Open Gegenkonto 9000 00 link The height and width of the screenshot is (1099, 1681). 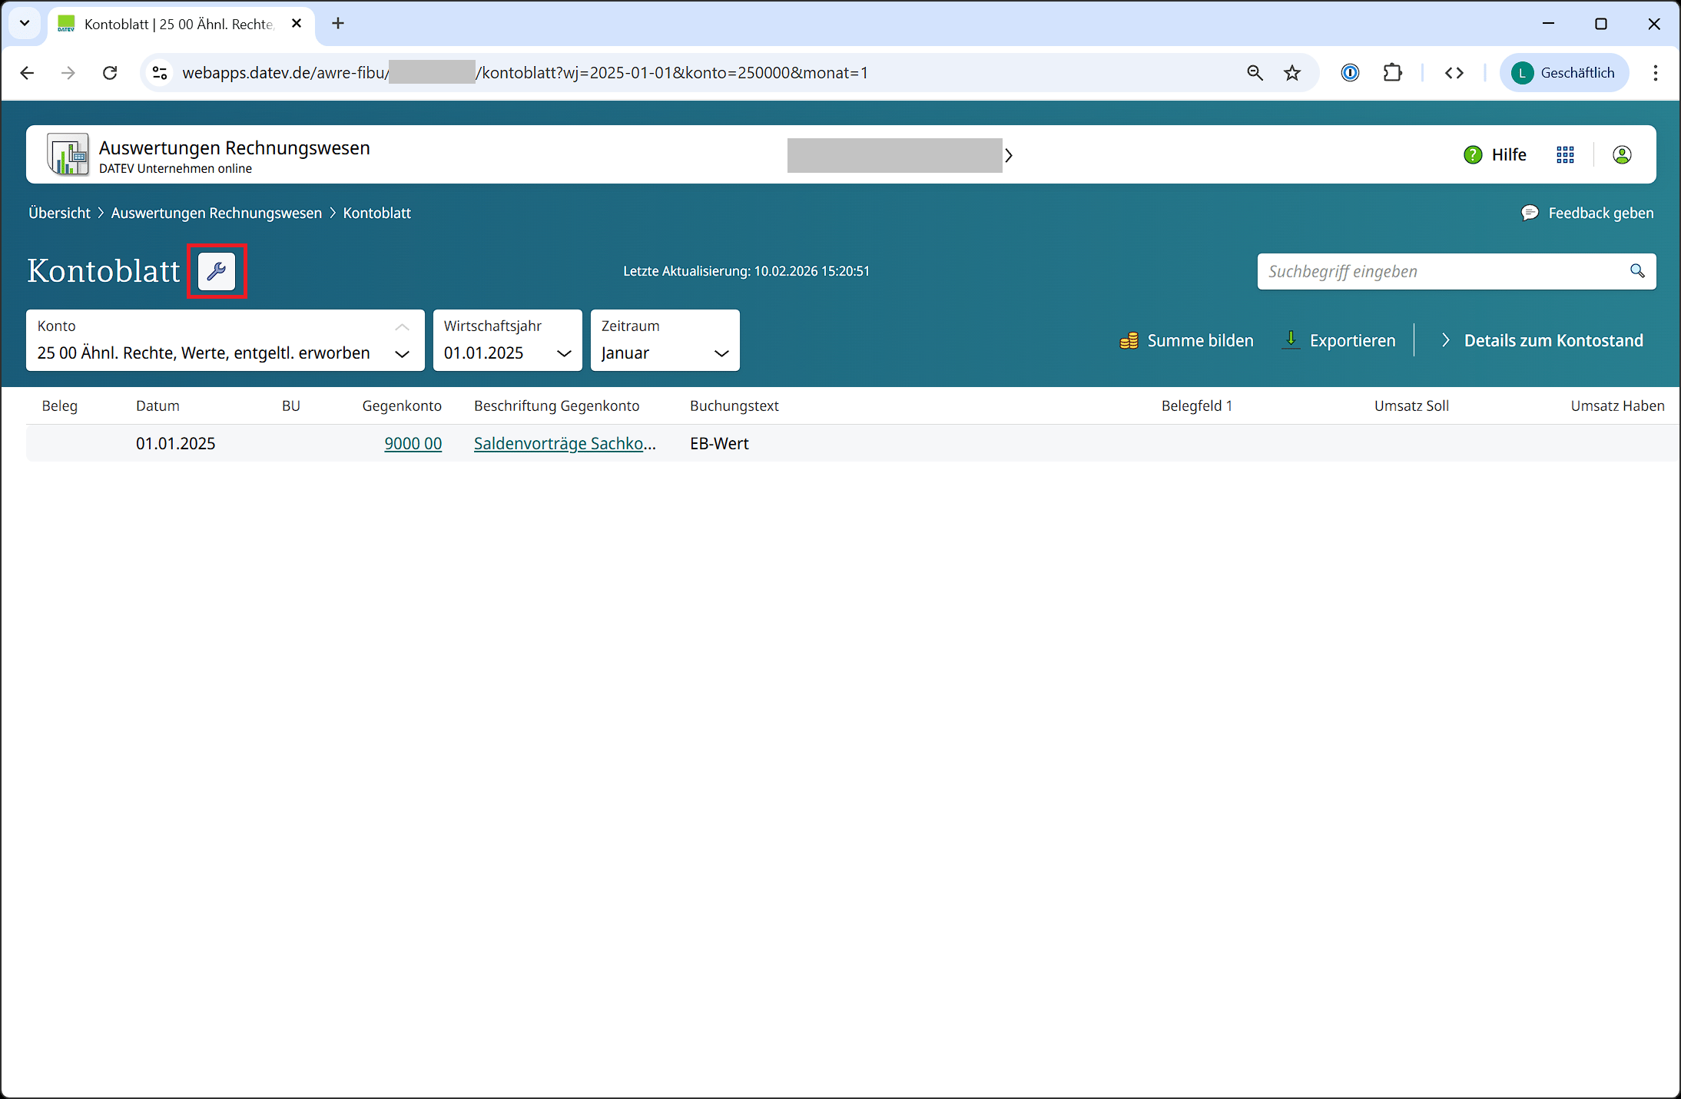click(413, 443)
